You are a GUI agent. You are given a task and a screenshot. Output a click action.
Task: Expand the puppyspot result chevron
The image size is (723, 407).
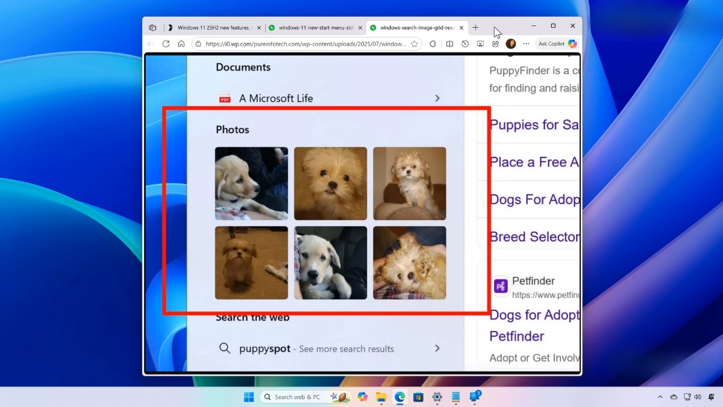[x=437, y=349]
